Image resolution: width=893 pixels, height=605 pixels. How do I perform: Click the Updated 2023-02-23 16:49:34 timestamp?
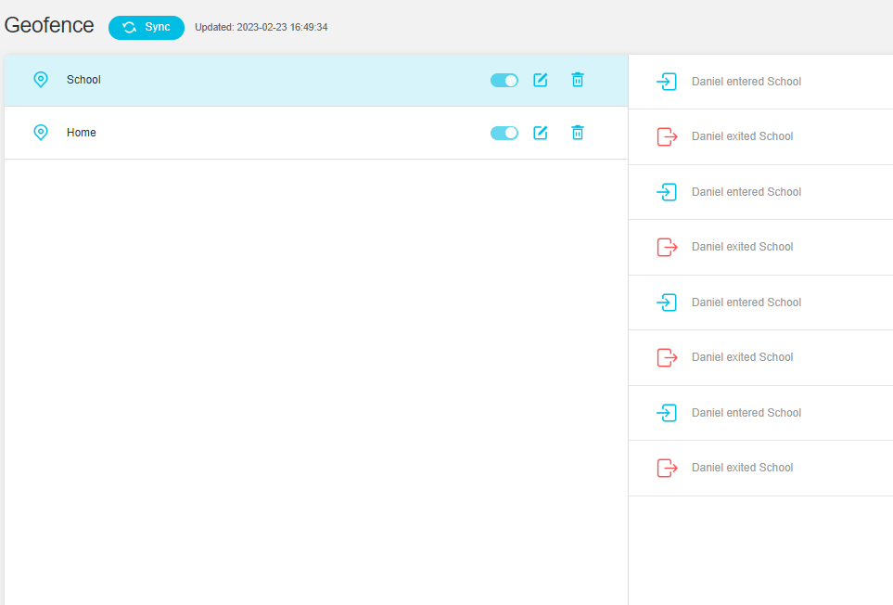click(262, 27)
